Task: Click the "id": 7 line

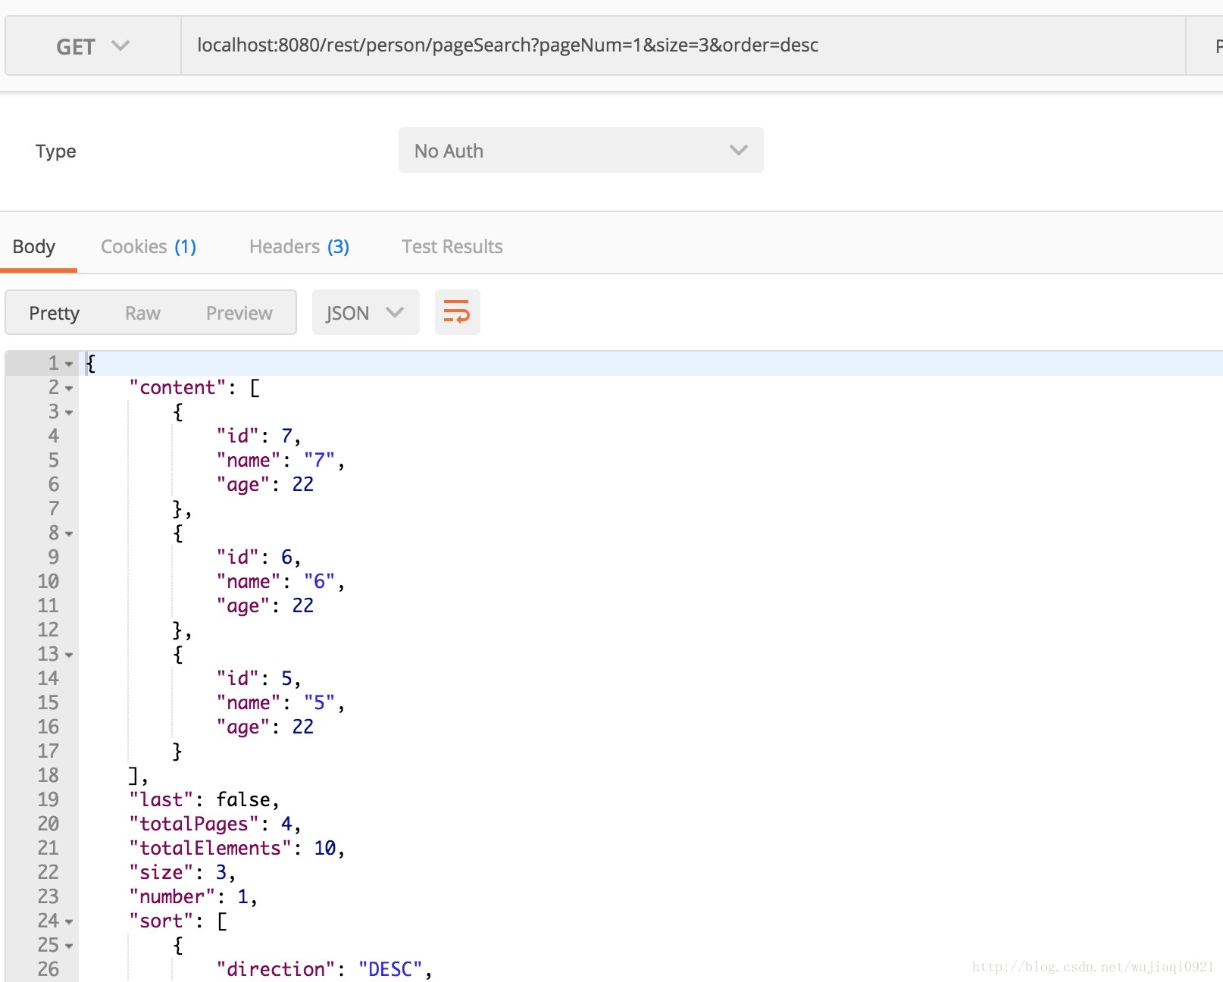Action: pos(258,436)
